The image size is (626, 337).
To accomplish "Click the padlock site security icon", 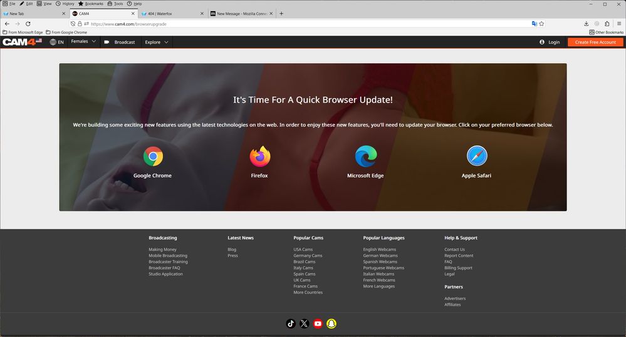I will 80,24.
